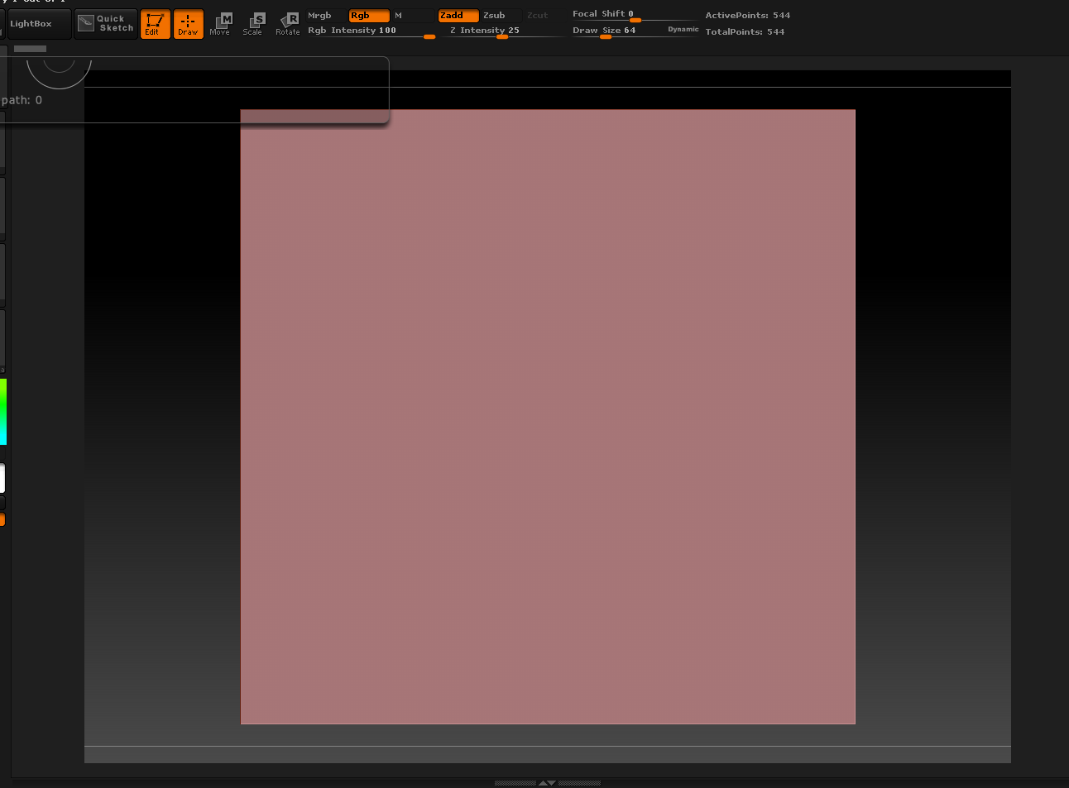Click the ActivePoints: 544 readout
Viewport: 1069px width, 788px height.
tap(747, 16)
